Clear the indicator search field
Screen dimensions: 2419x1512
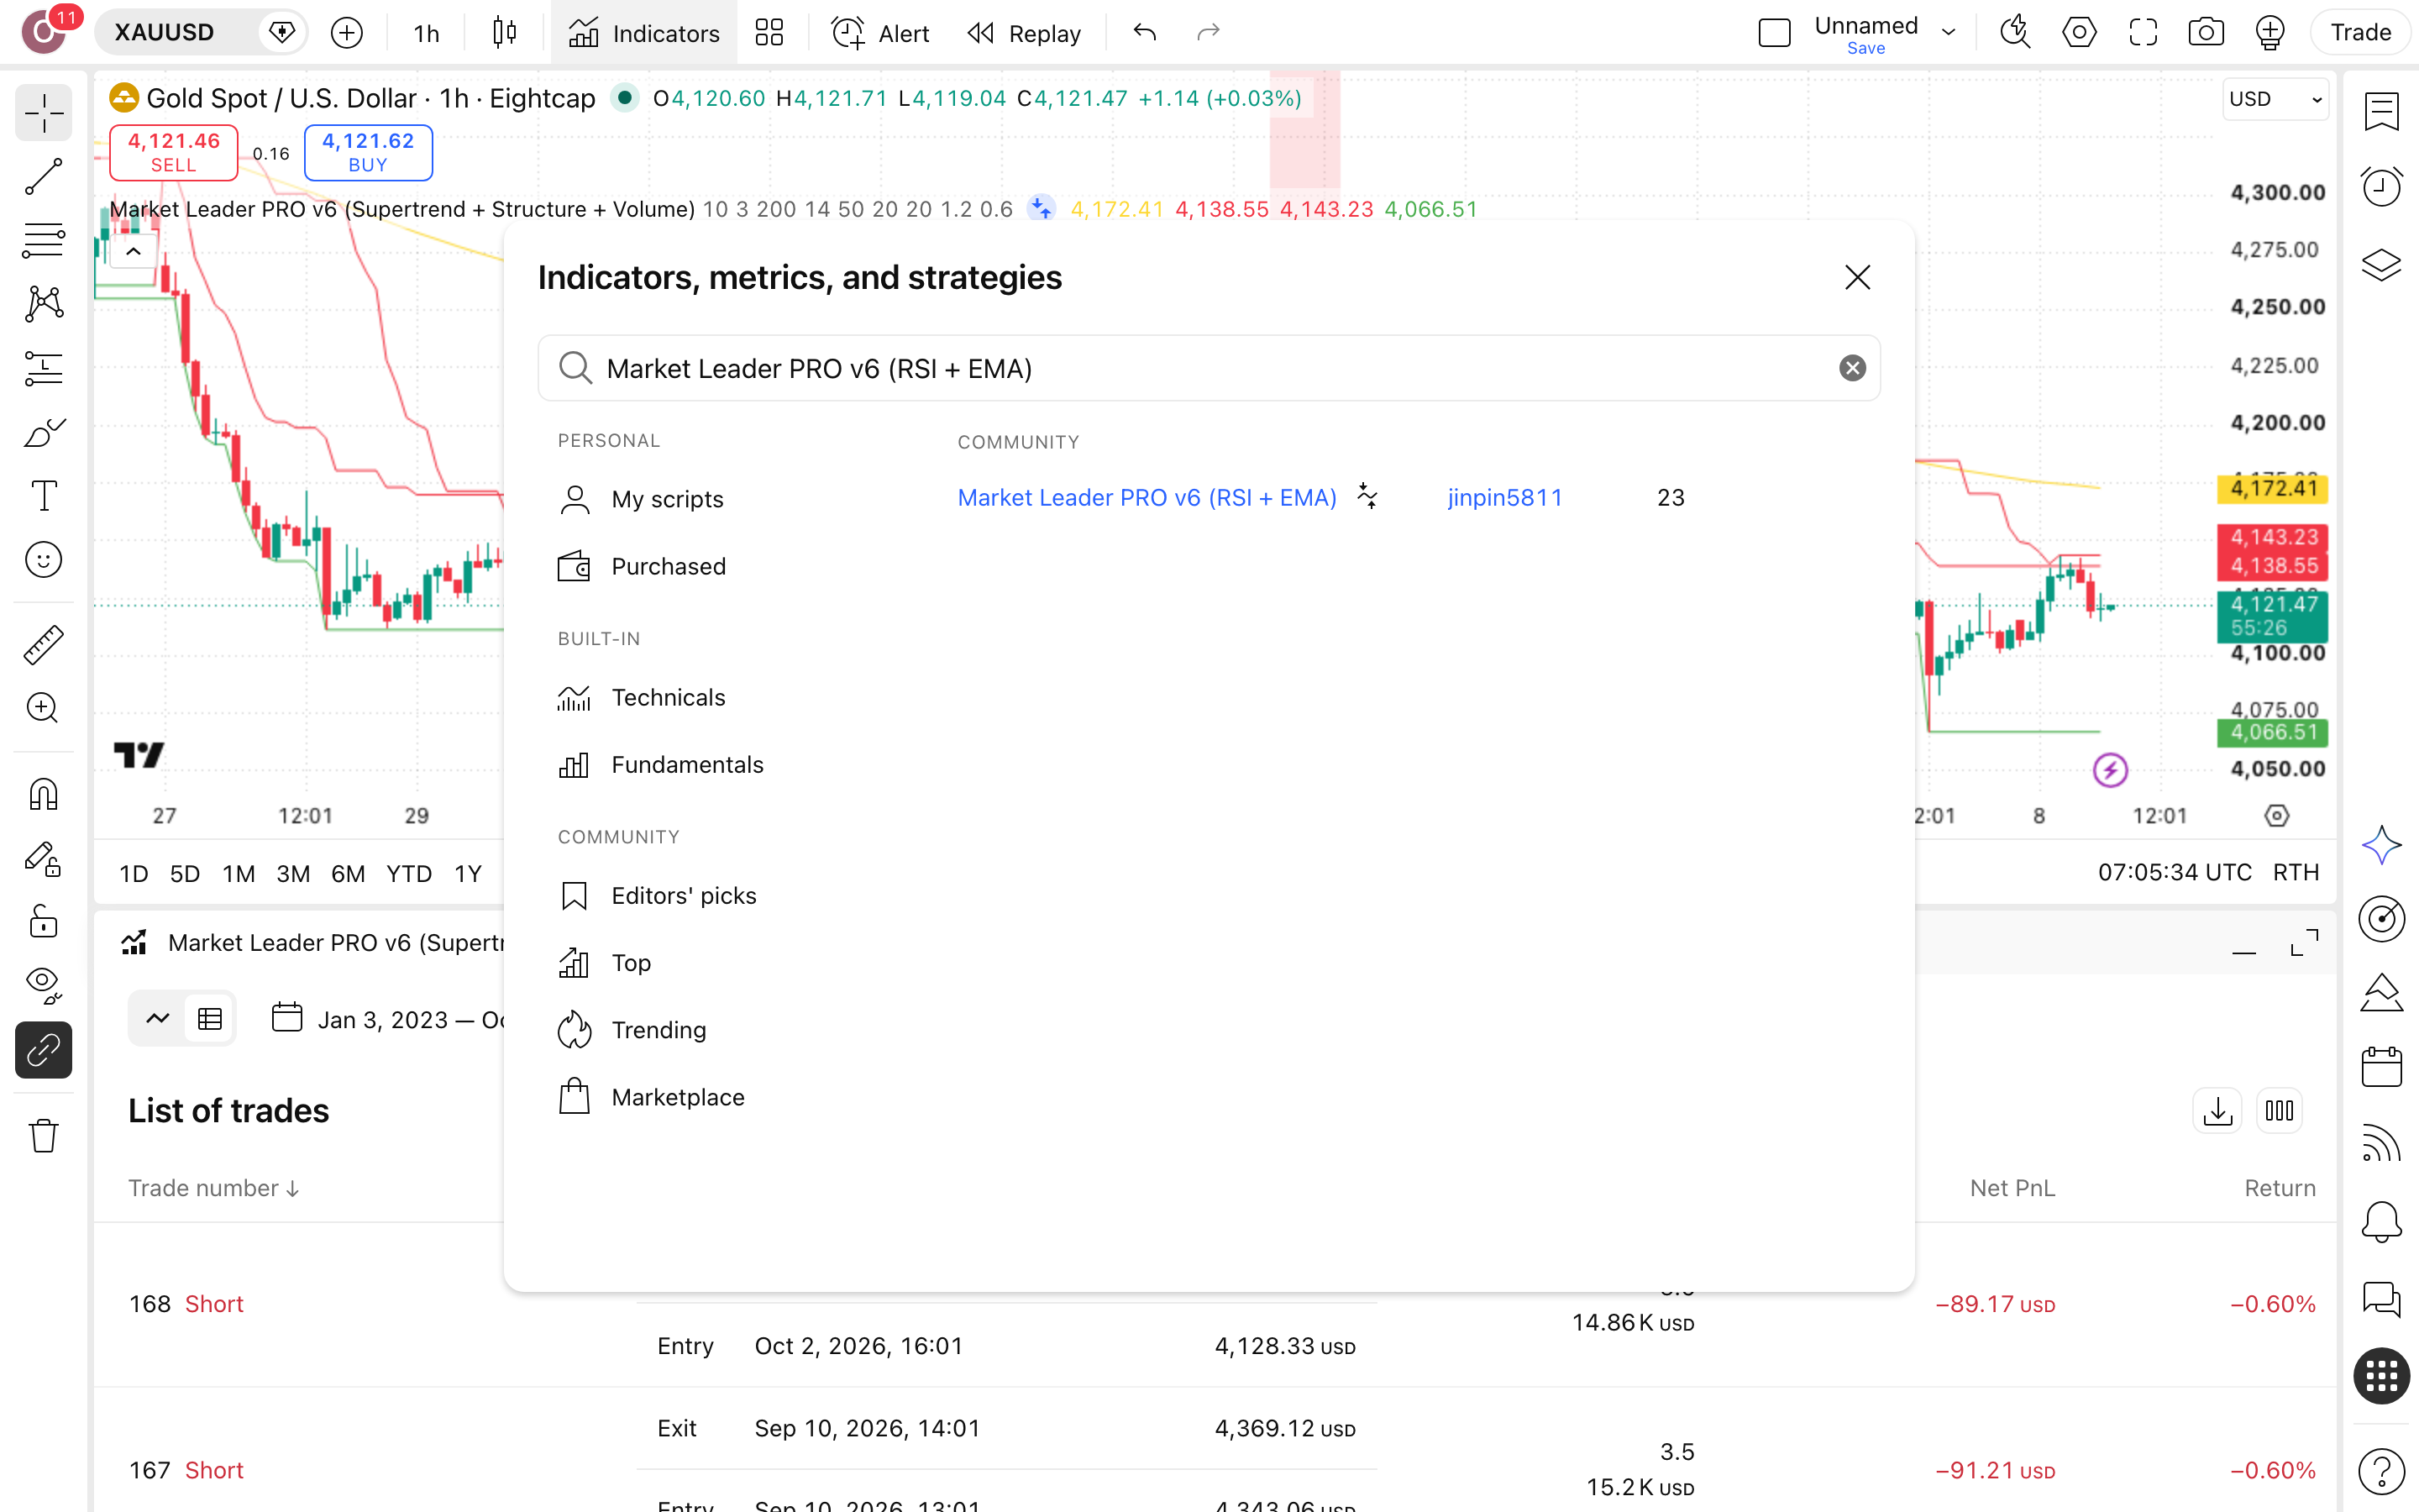[1852, 369]
